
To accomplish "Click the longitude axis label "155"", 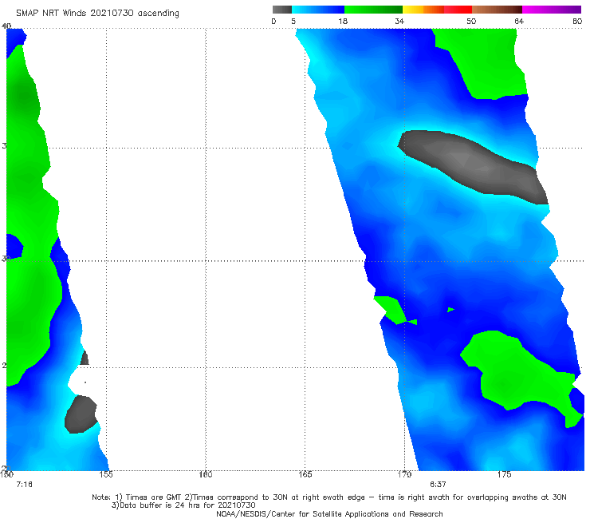I will [106, 474].
